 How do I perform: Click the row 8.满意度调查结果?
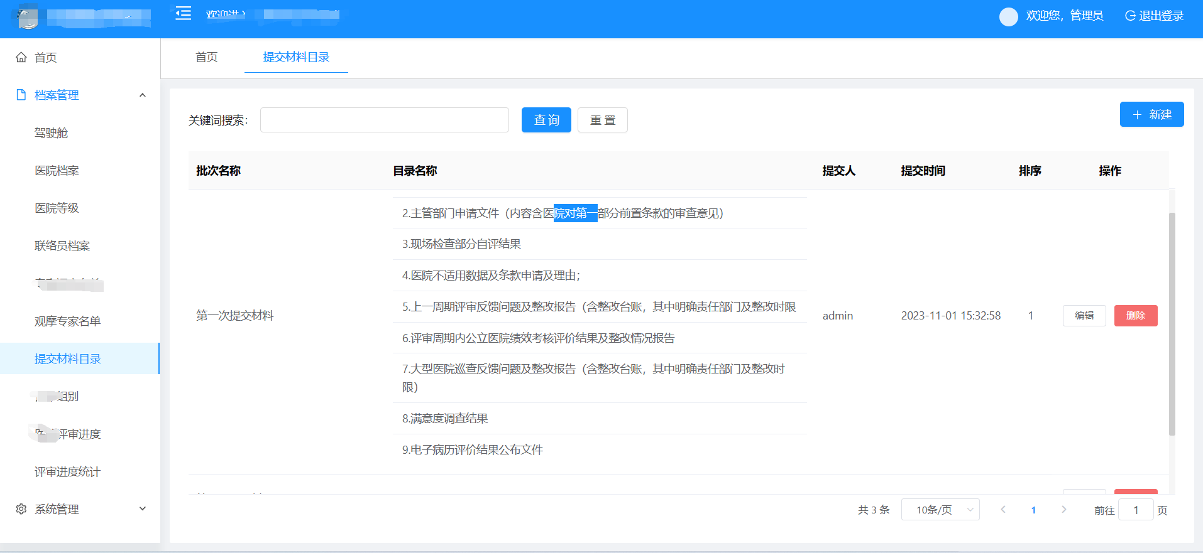point(600,419)
